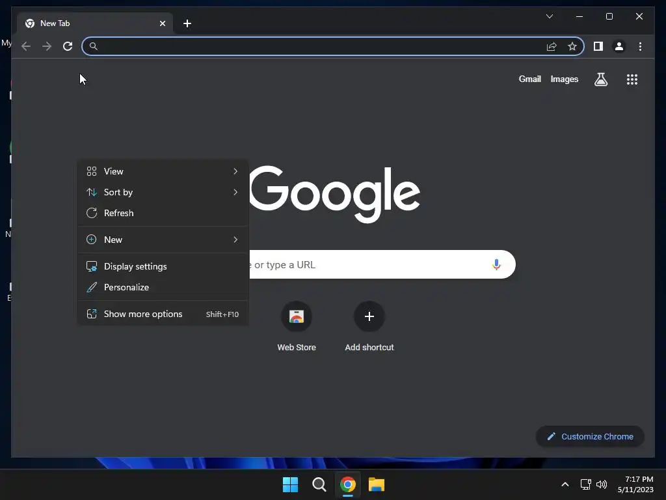This screenshot has width=666, height=500.
Task: Open Display settings from context menu
Action: [163, 266]
